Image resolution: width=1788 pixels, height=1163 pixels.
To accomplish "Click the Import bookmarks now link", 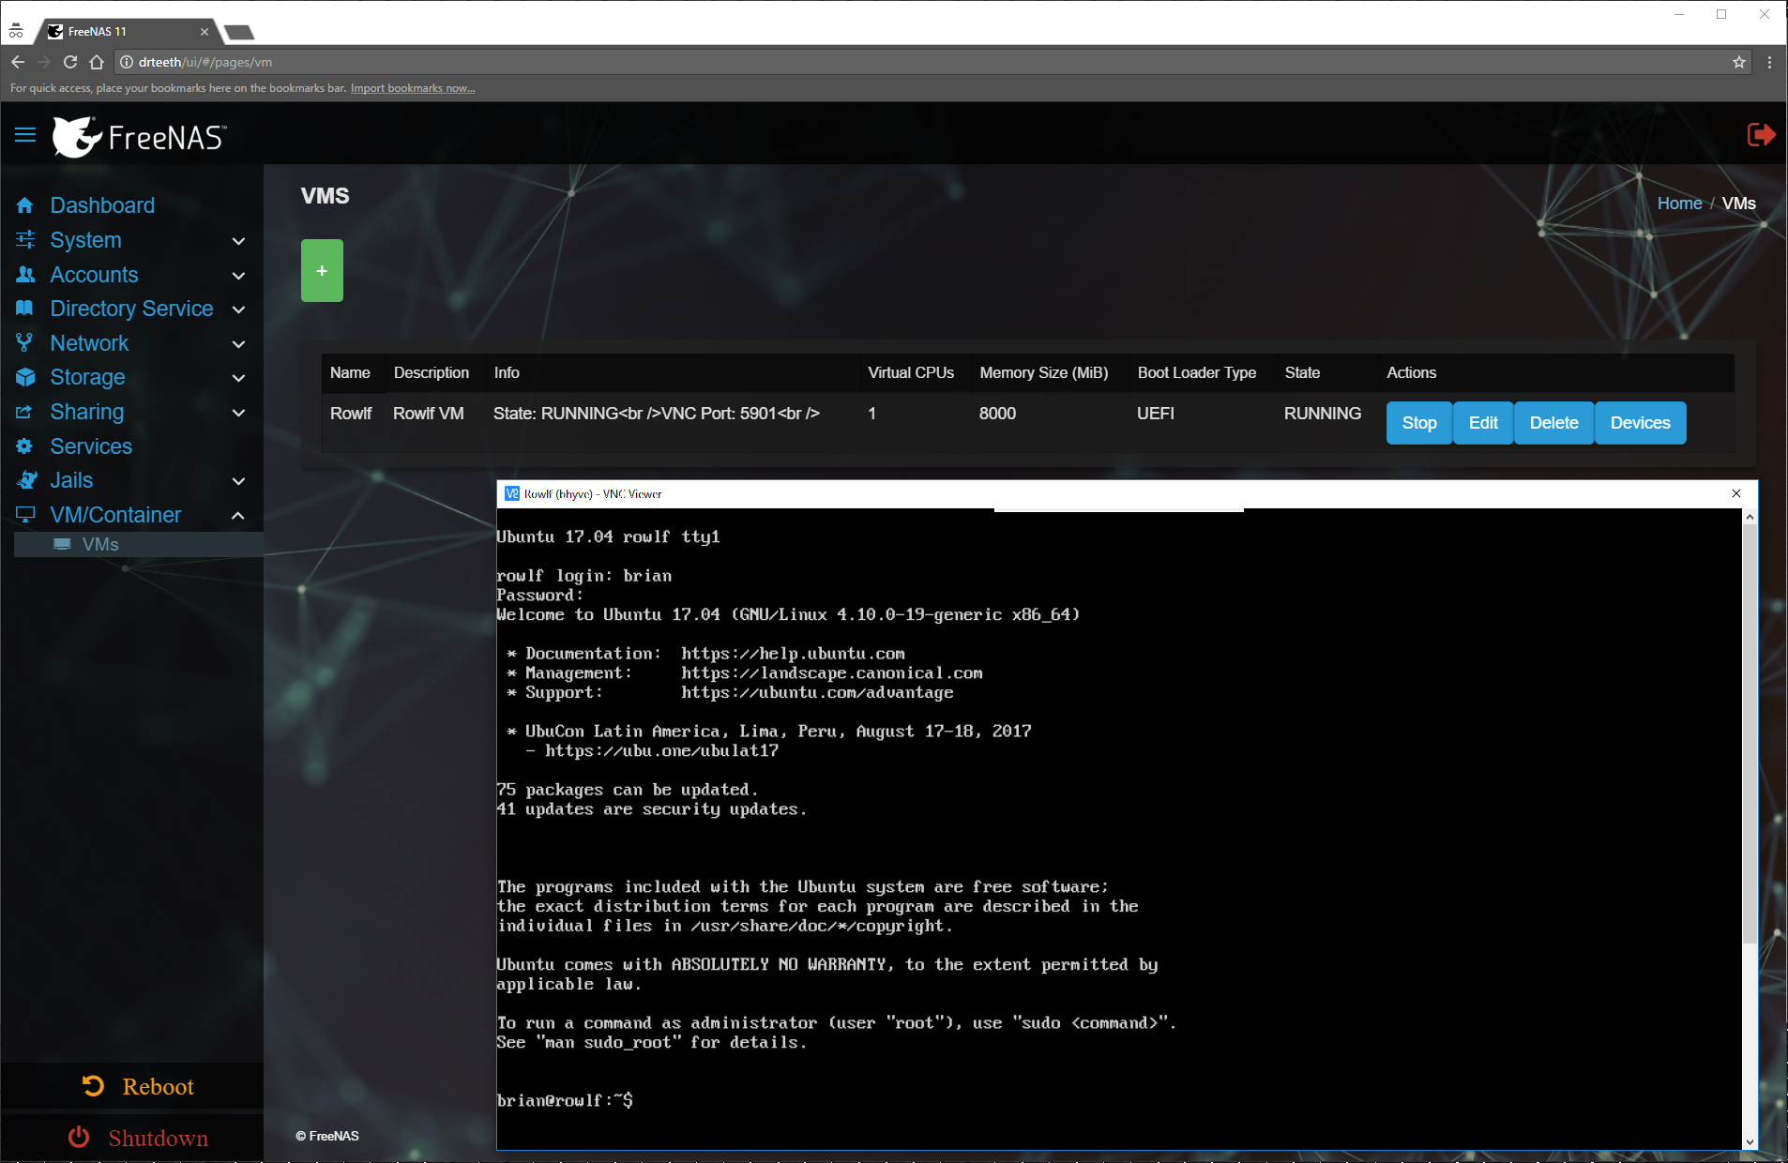I will point(413,88).
